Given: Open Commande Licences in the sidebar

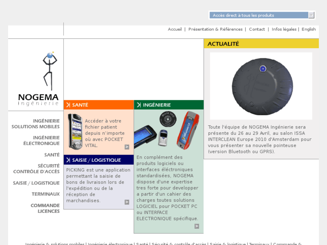Looking at the screenshot, I should [45, 208].
